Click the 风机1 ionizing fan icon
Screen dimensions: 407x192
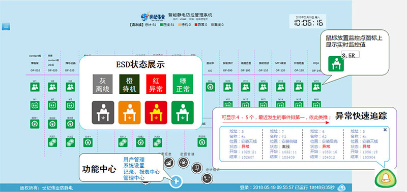pos(52,142)
